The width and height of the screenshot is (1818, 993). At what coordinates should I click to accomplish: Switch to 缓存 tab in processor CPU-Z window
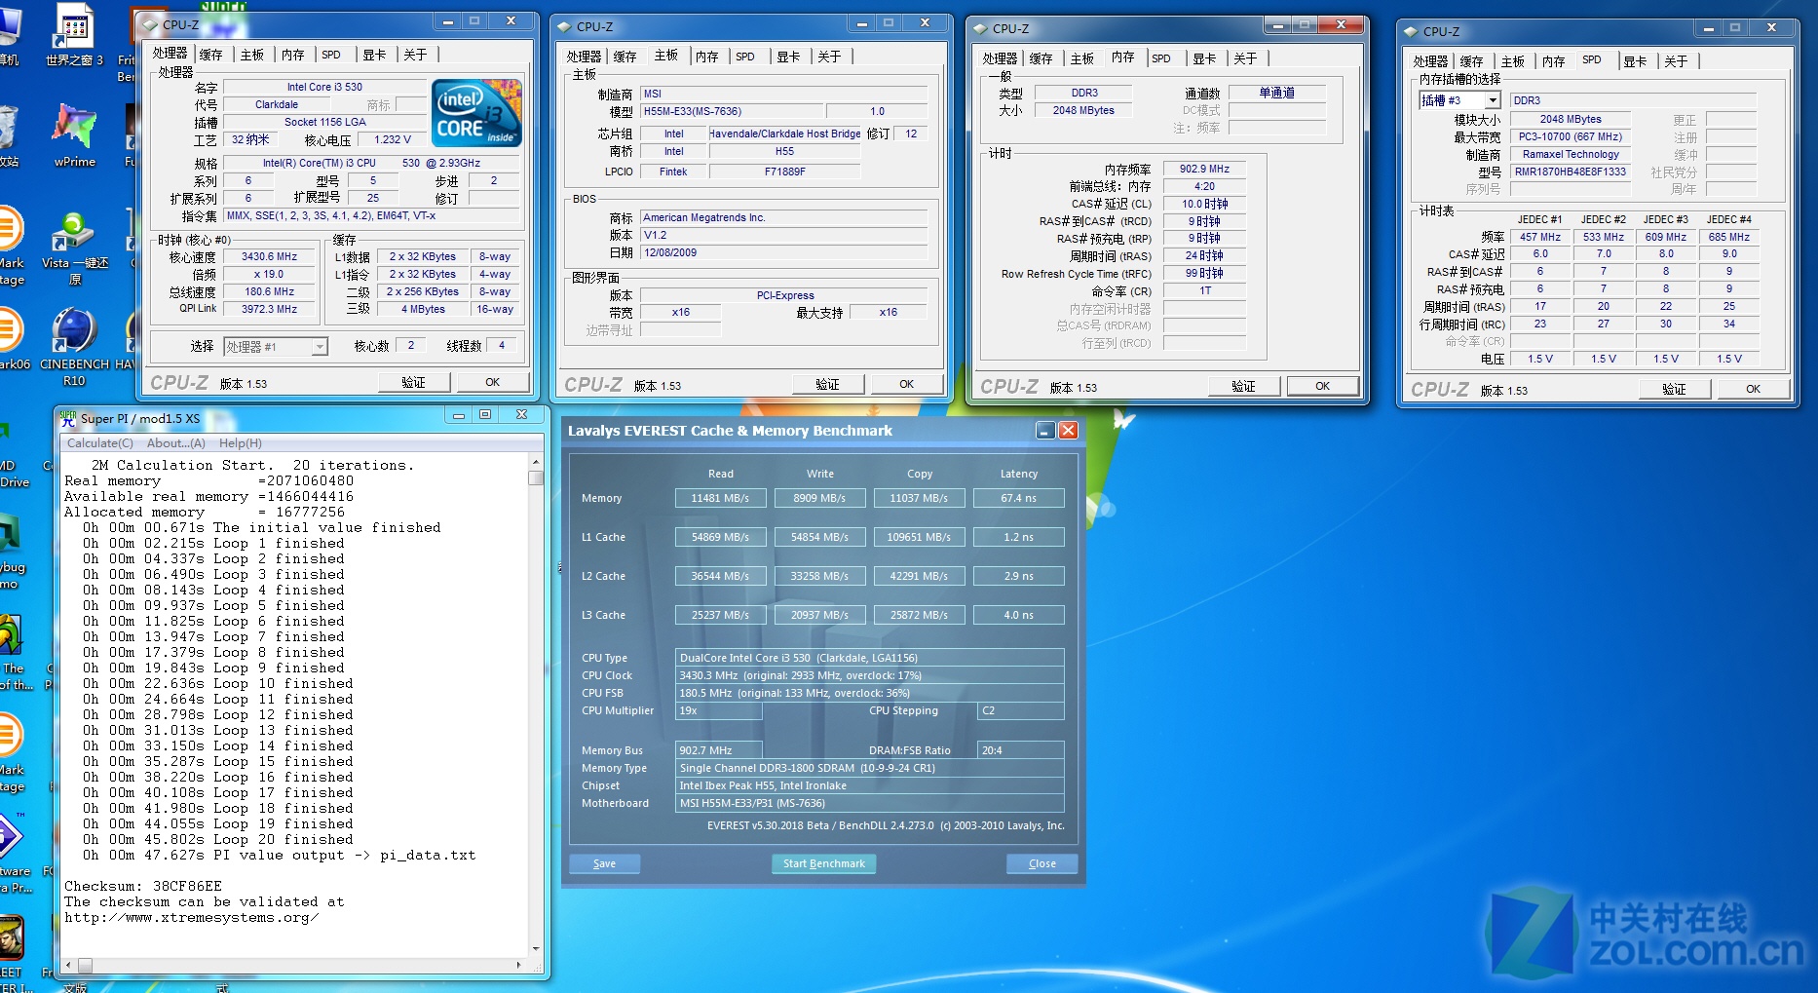coord(211,55)
